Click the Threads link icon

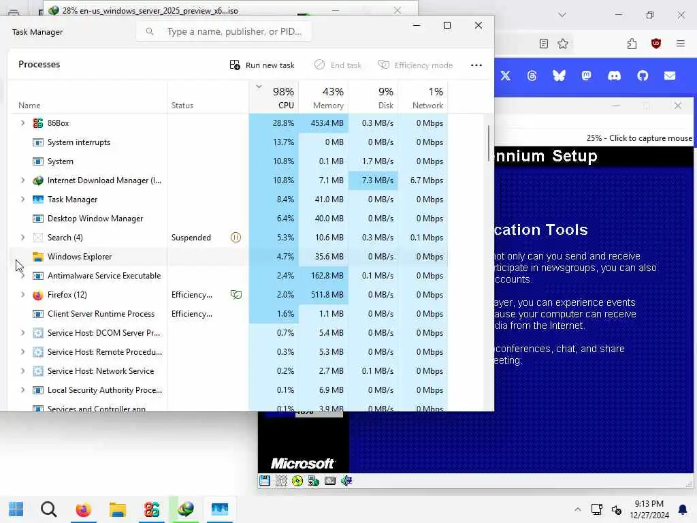click(x=532, y=76)
